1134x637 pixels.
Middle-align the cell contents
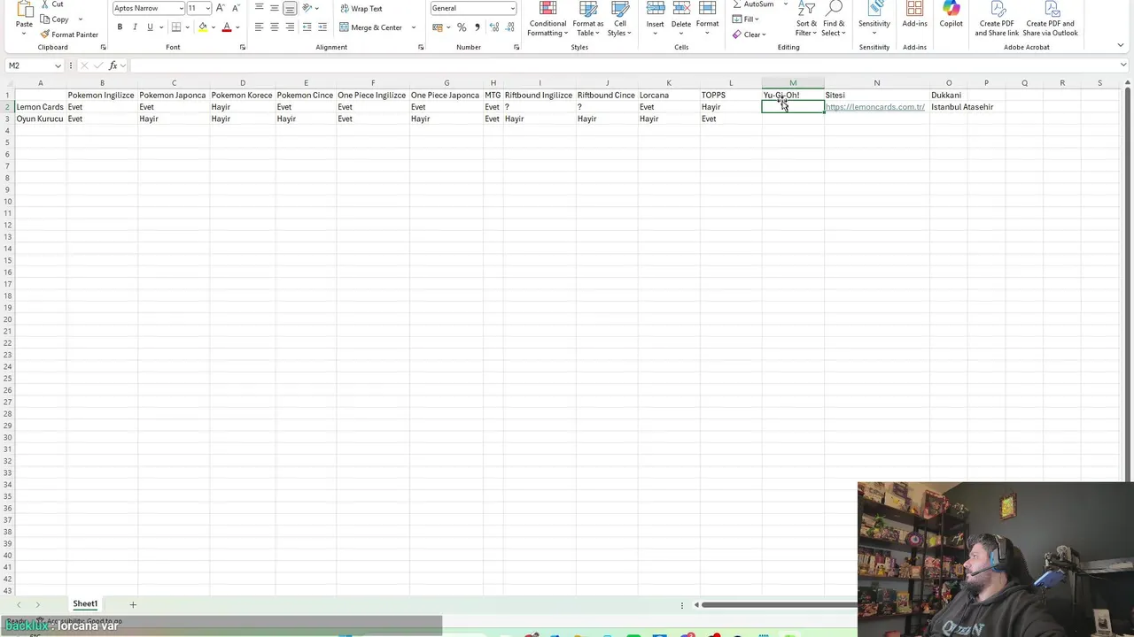[275, 8]
